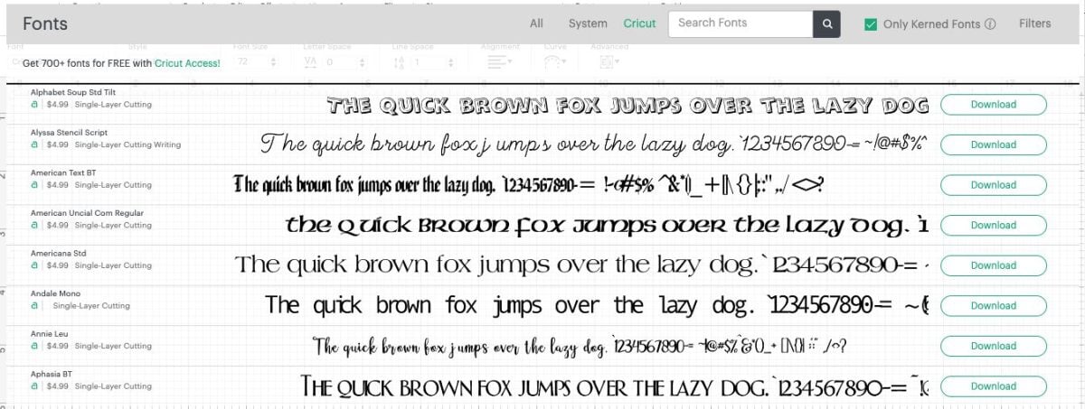Select the Americana Std sample preview
The image size is (1085, 409).
(582, 265)
